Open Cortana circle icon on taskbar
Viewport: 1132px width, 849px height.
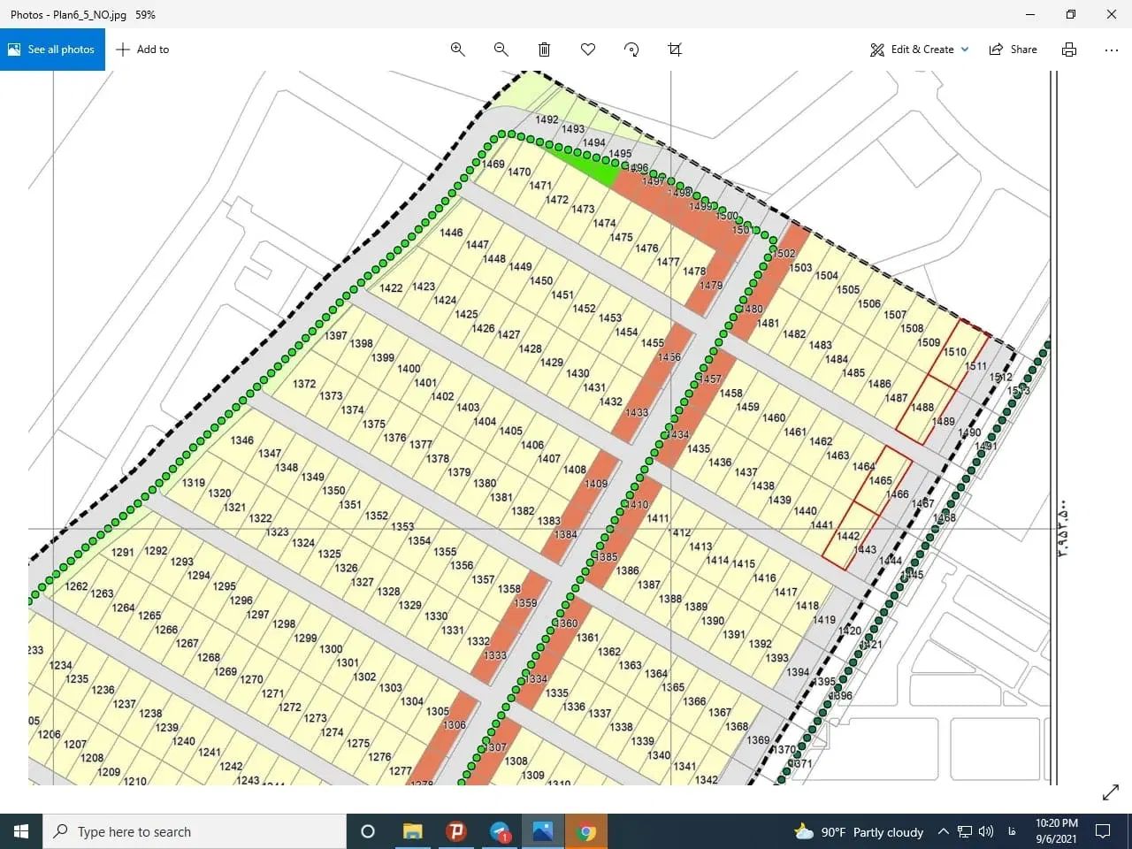click(368, 831)
